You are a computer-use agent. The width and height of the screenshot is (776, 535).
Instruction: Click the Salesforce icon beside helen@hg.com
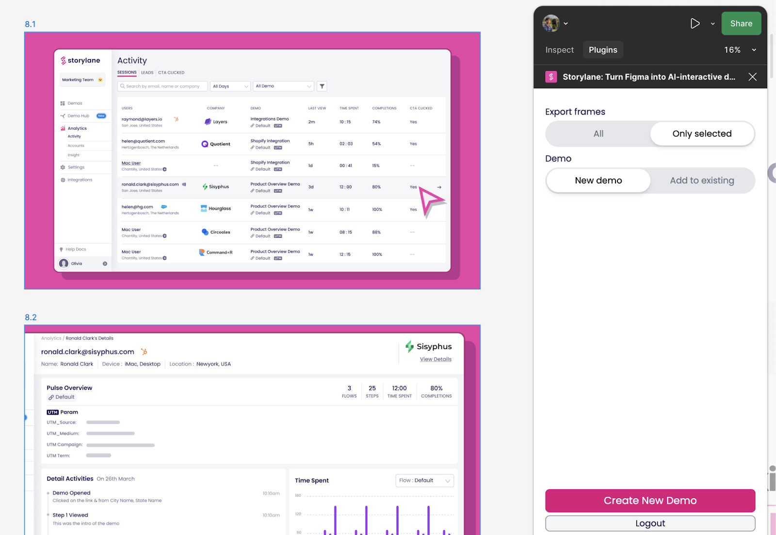pos(164,207)
